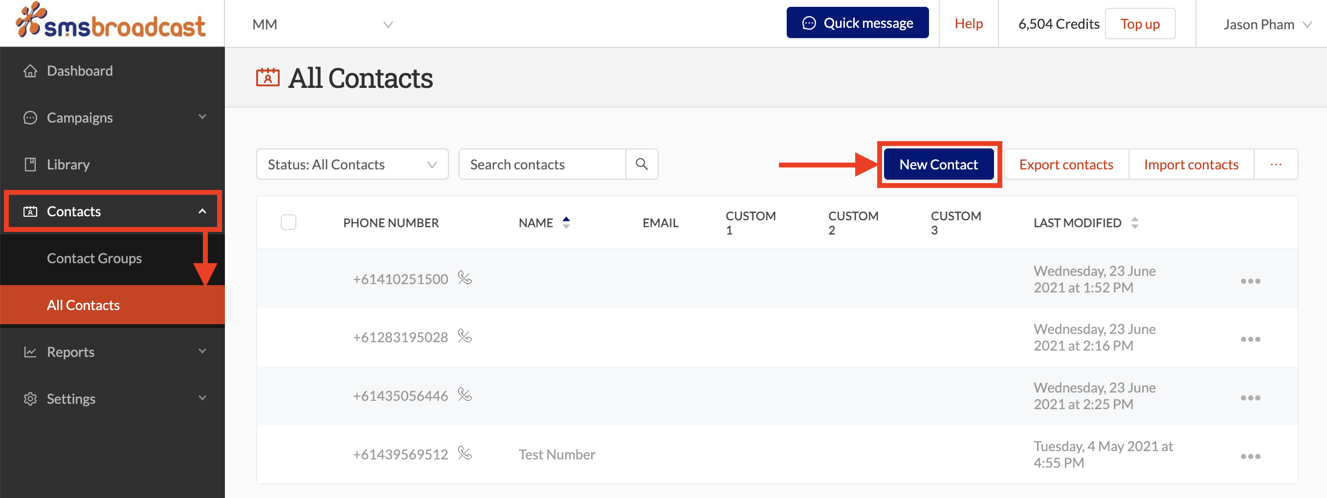Click the CUSTOM 1 column header

pyautogui.click(x=751, y=223)
